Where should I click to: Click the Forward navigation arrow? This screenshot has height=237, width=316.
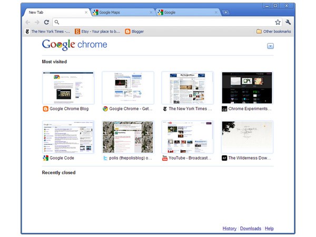tap(37, 22)
